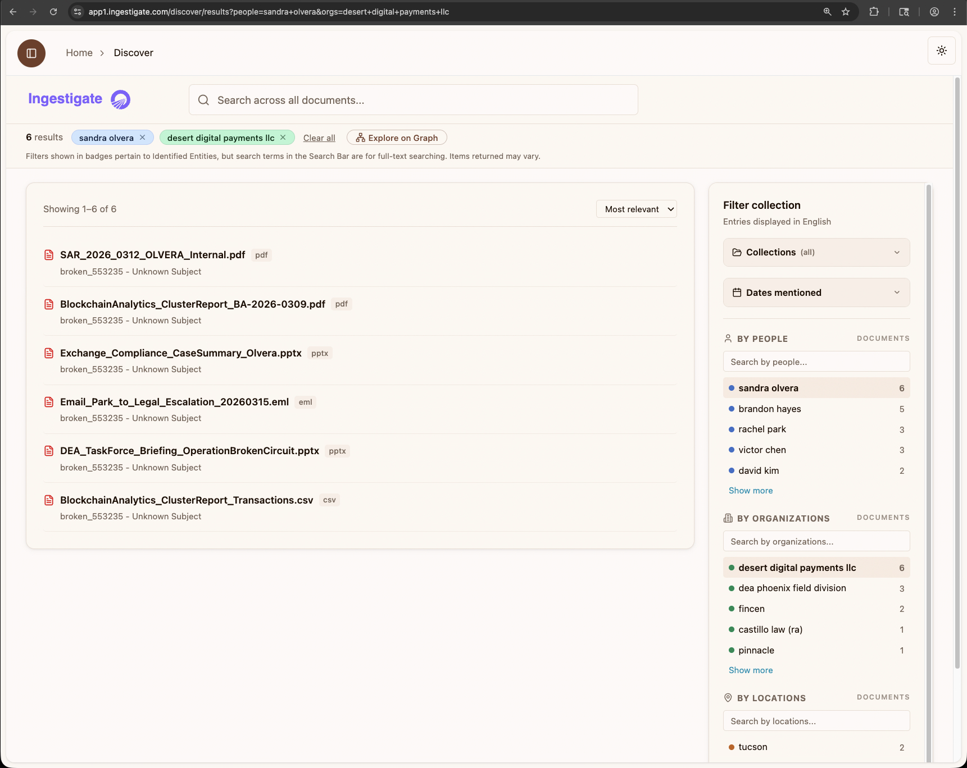Click document icon beside Exchange_Compliance_CaseSummary_Olvera.pptx
The image size is (967, 768).
[x=49, y=353]
